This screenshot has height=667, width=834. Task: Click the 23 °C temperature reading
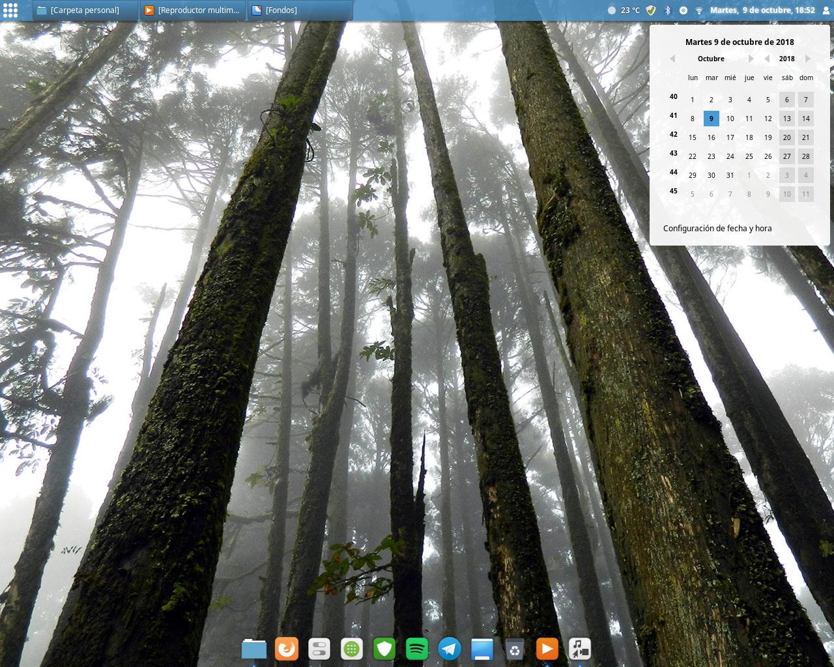[630, 10]
